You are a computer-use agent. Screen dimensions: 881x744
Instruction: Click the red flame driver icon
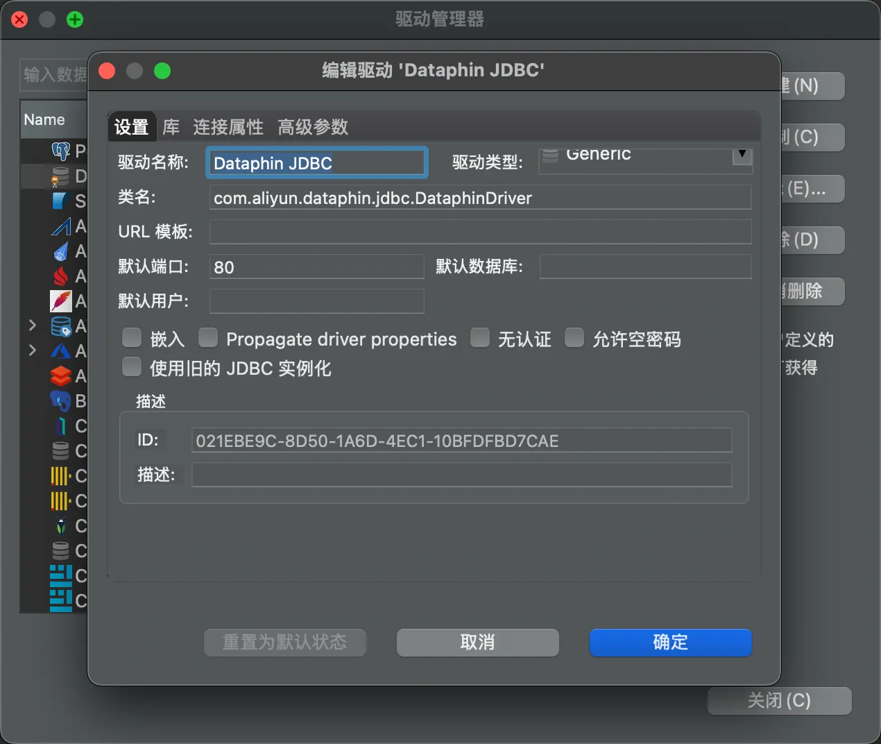tap(61, 276)
